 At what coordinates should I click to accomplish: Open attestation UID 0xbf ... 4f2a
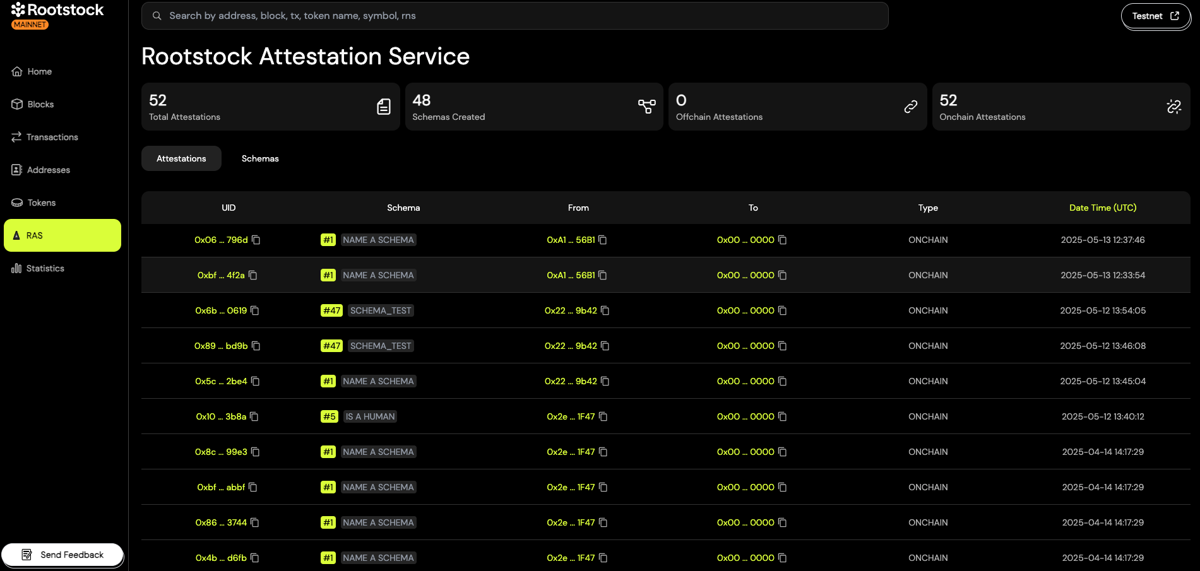coord(221,275)
